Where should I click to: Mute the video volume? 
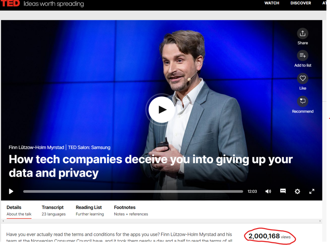268,191
